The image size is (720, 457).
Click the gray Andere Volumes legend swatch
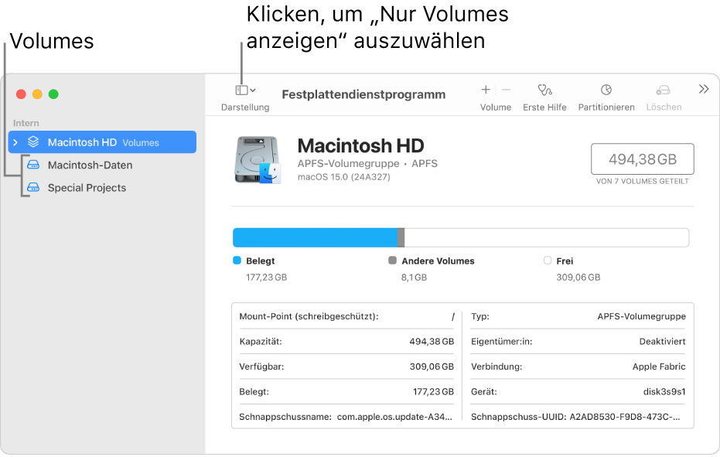392,261
